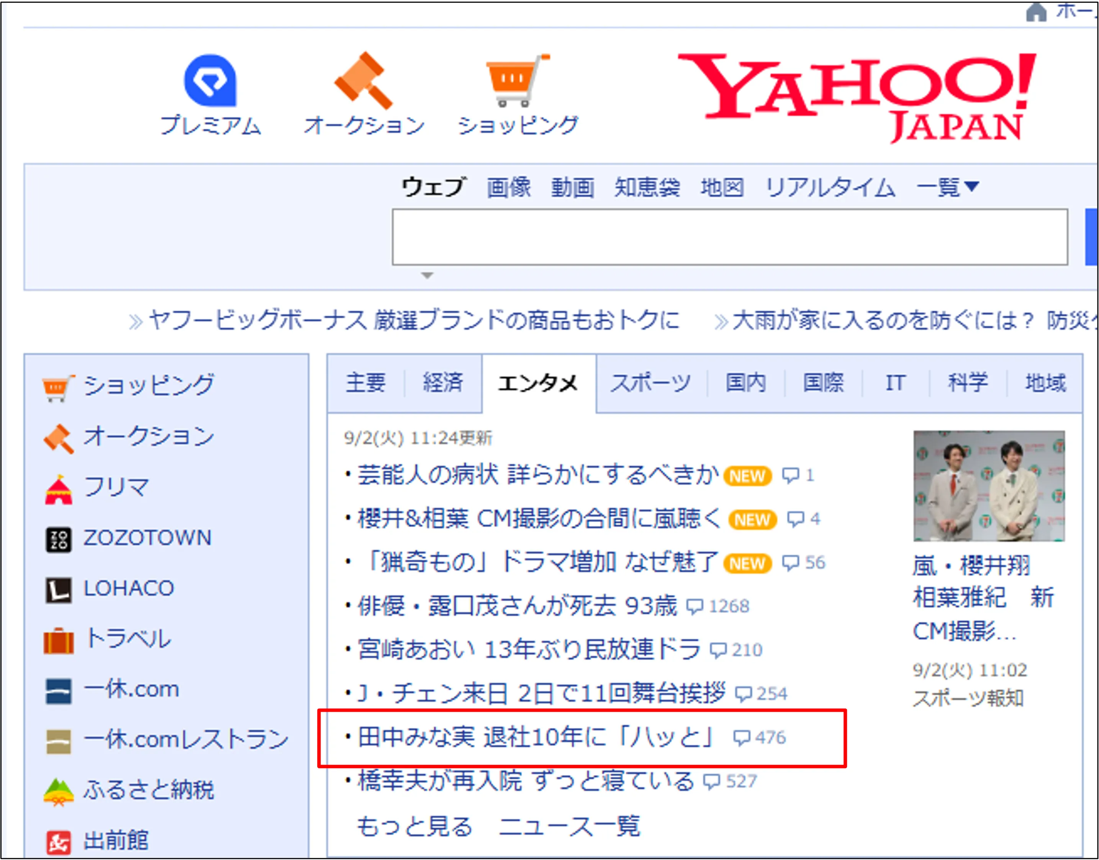Open headline 櫻井&相葉 CM撮影の合間に嵐聴く
The image size is (1099, 860).
point(539,519)
